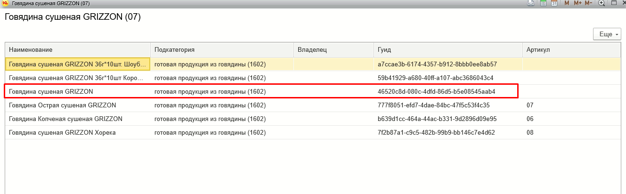Select row Говядина Копченая сушеная GRIZZON
The image size is (626, 194).
[313, 119]
